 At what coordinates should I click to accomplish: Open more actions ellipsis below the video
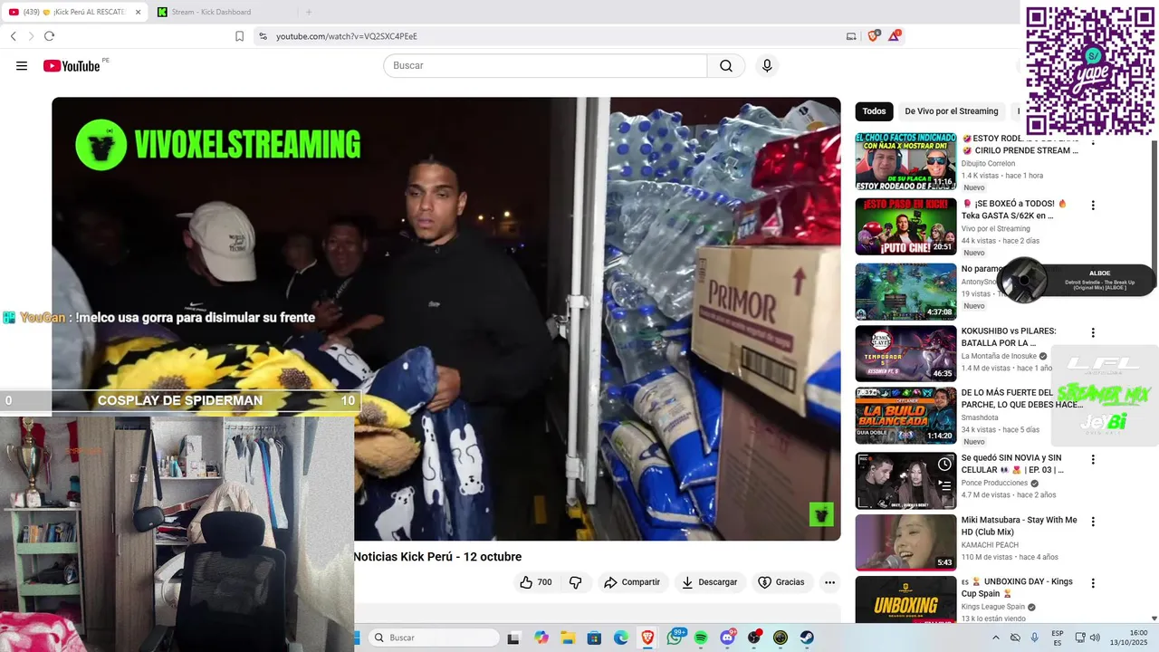(x=829, y=582)
